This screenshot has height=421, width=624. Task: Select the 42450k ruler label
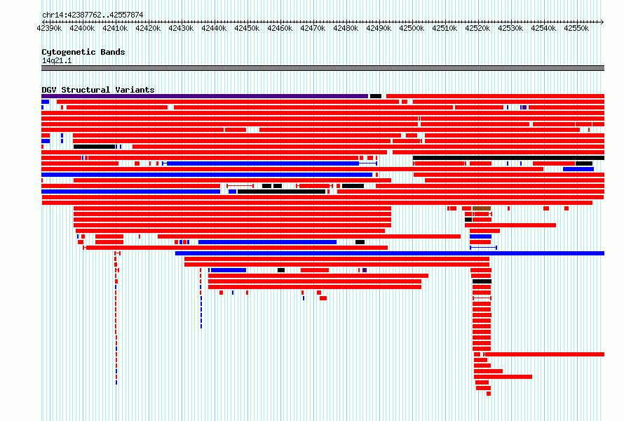tap(247, 28)
